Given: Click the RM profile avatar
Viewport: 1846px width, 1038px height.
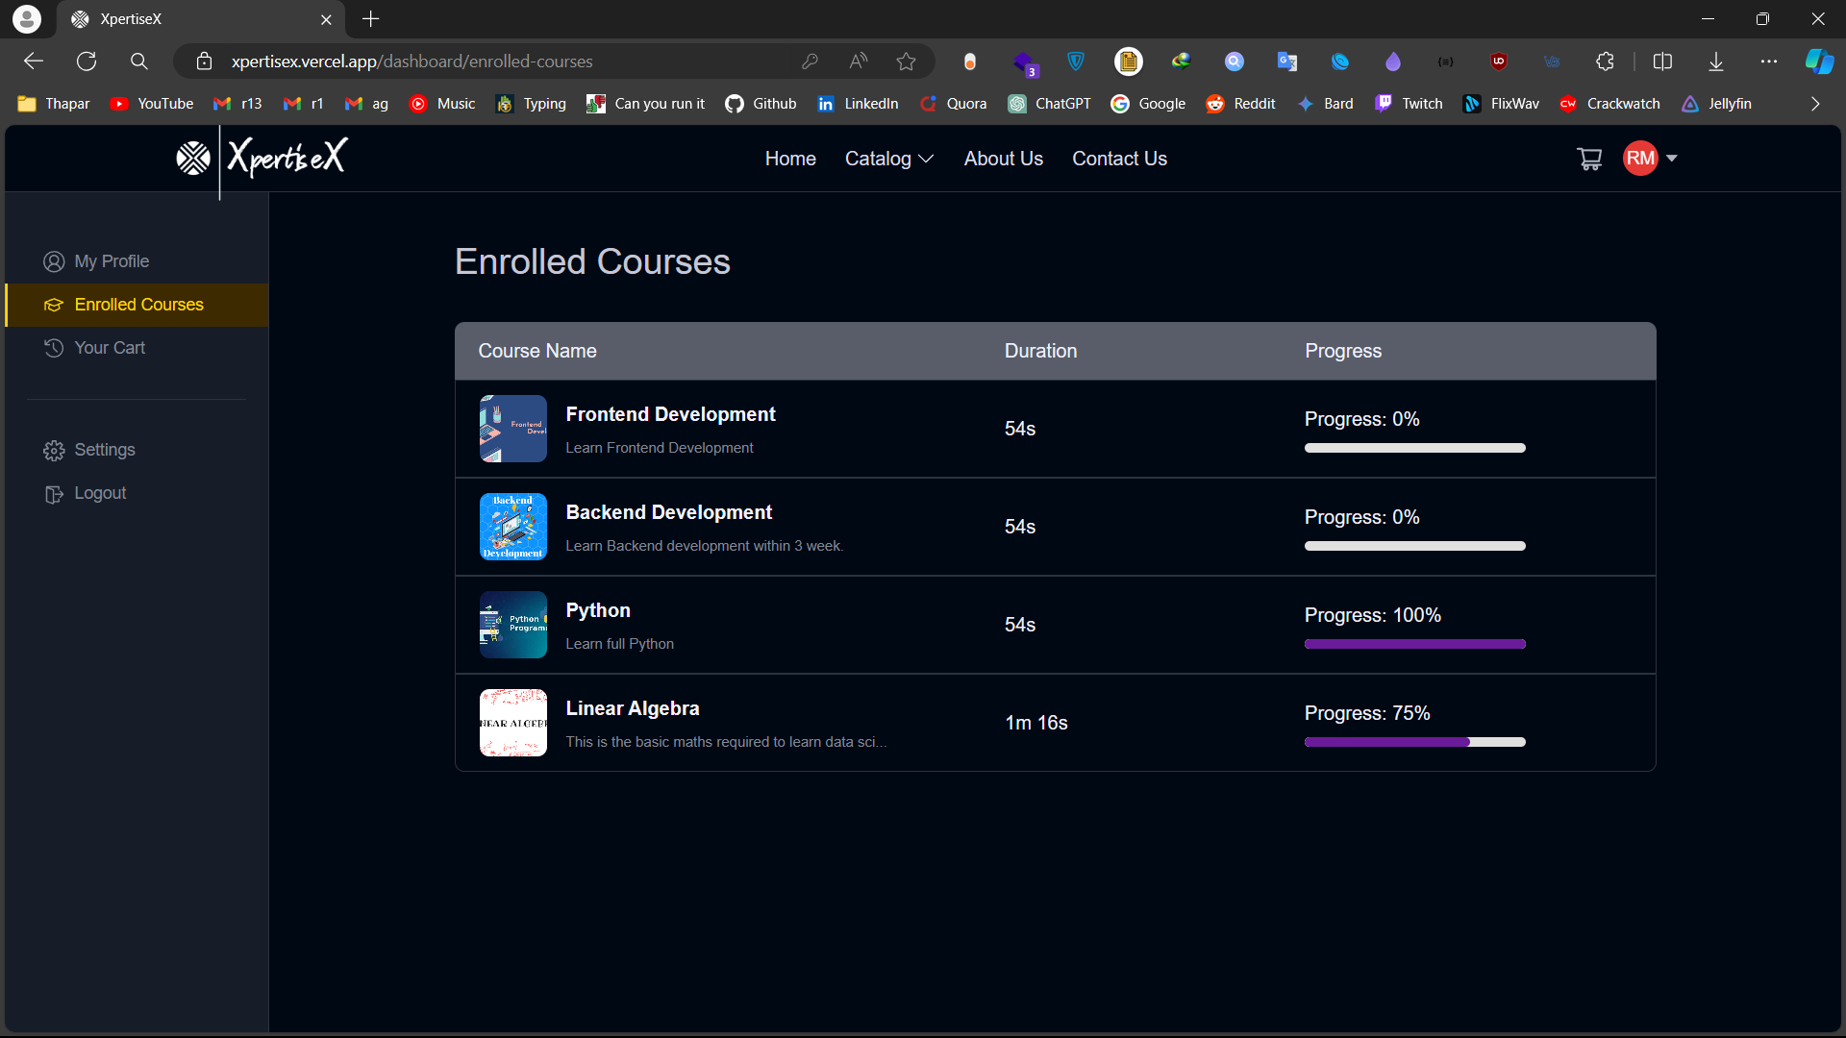Looking at the screenshot, I should (x=1640, y=159).
